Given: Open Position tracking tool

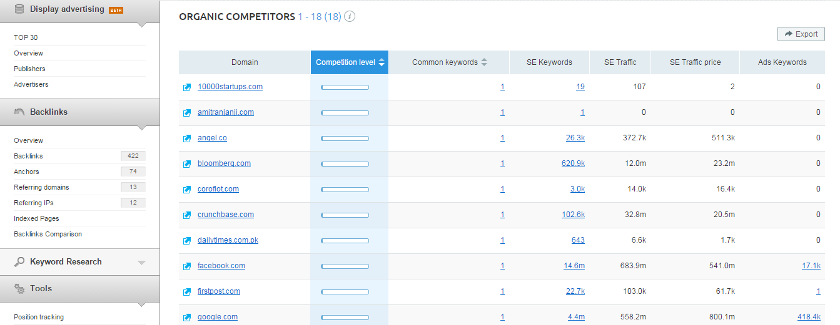Looking at the screenshot, I should 39,317.
